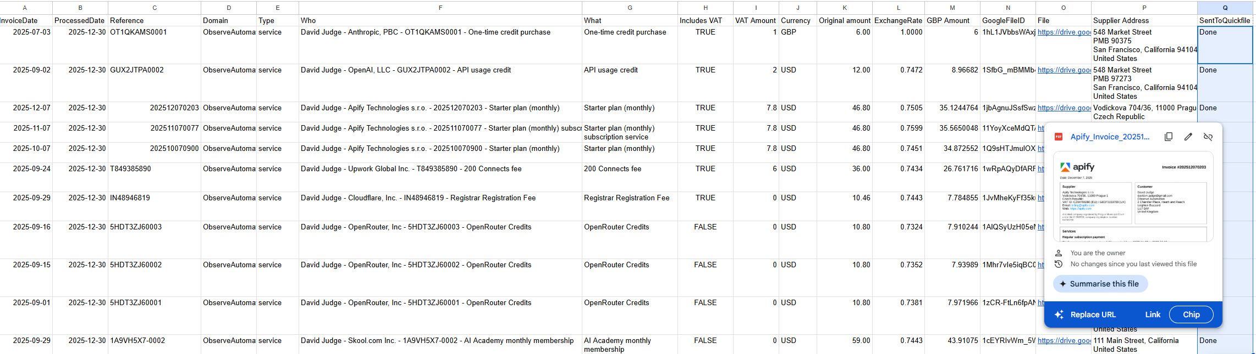
Task: Select reference cell 5HDT3ZJ60003
Action: (155, 240)
